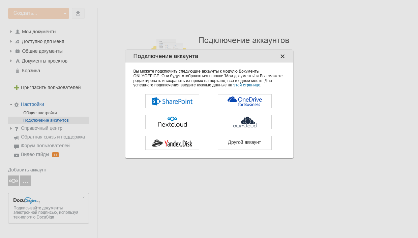Click the Корзина trash icon
Viewport: 418px width, 238px height.
(x=18, y=71)
